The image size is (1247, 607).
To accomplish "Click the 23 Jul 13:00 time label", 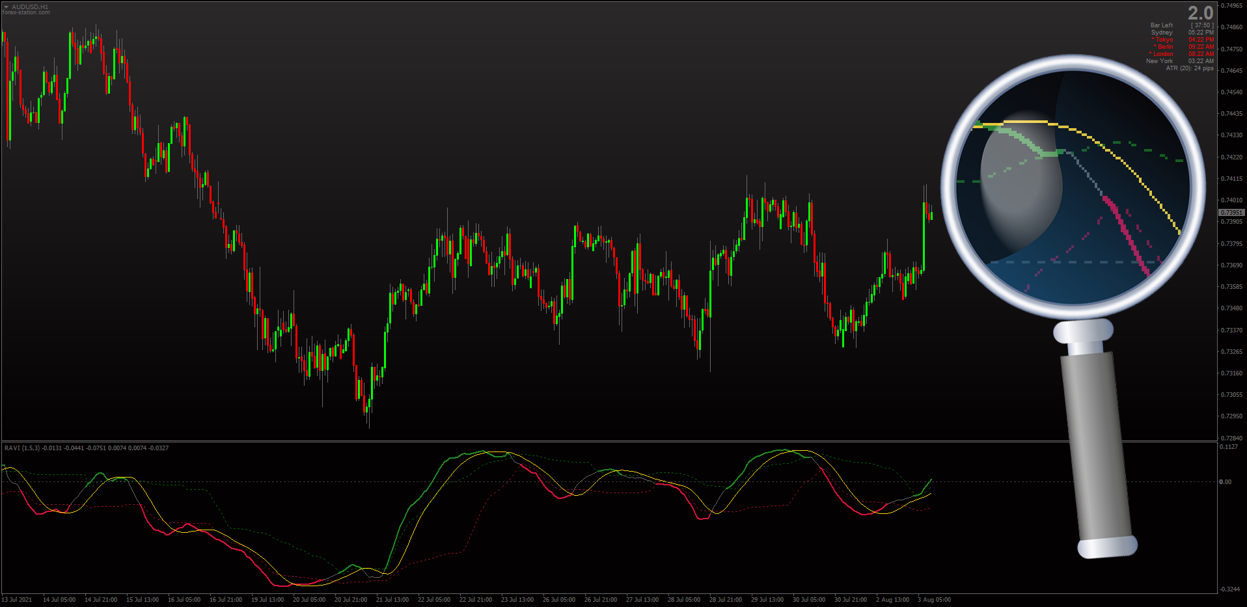I will click(517, 600).
